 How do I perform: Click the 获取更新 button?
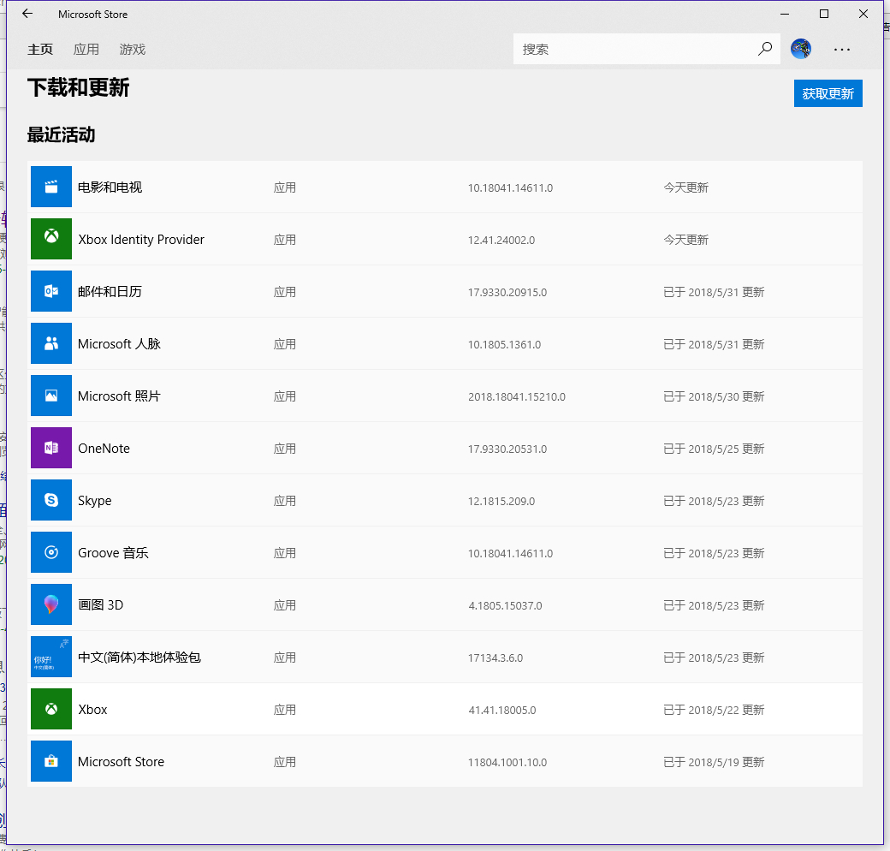click(x=828, y=93)
